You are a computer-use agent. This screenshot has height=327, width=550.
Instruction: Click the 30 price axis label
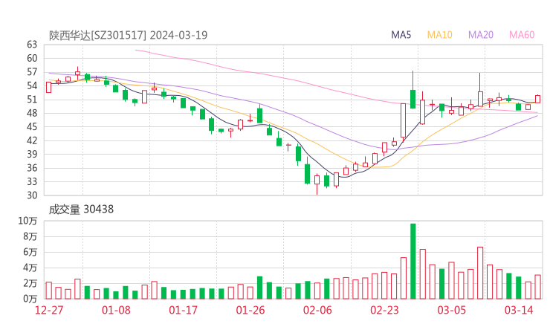[x=32, y=195]
